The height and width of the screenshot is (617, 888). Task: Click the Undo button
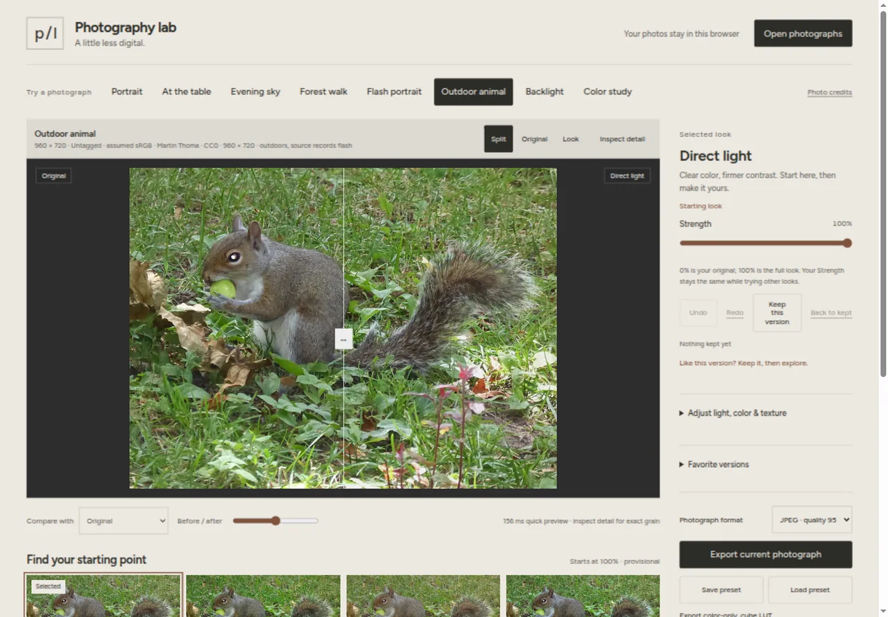698,313
